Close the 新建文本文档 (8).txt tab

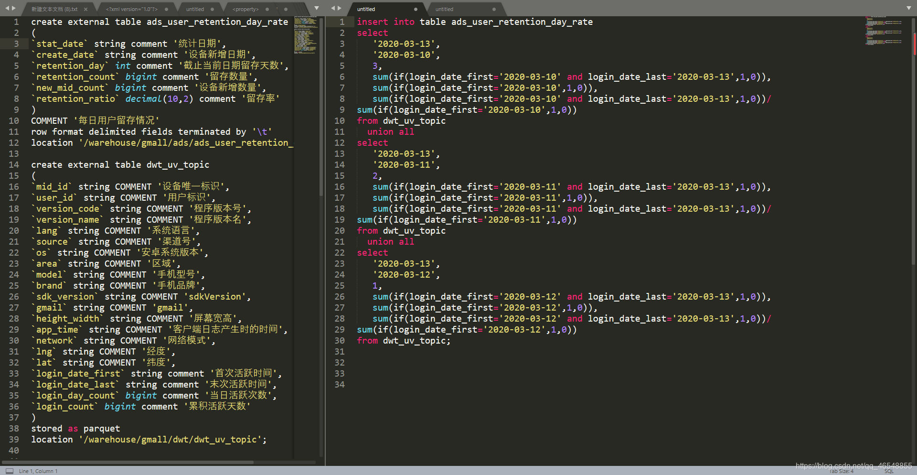(85, 9)
